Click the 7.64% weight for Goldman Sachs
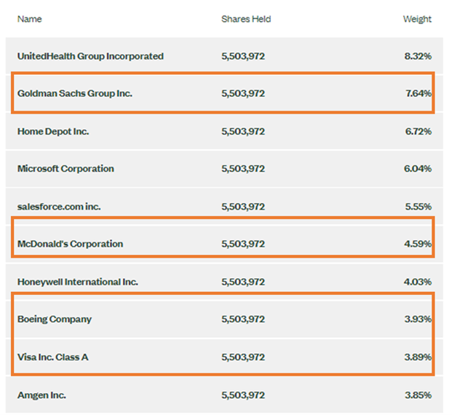 [x=419, y=93]
